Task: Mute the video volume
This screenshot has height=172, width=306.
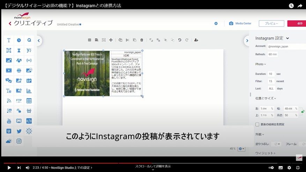Action: 28,167
